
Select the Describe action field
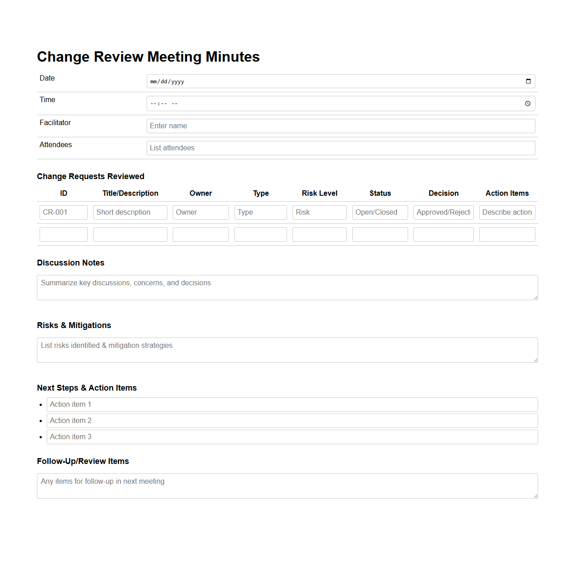click(507, 212)
